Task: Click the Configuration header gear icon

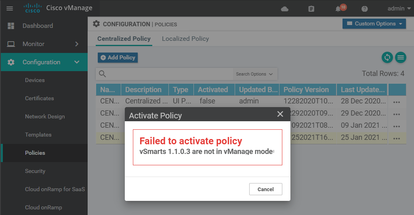Action: click(x=97, y=24)
